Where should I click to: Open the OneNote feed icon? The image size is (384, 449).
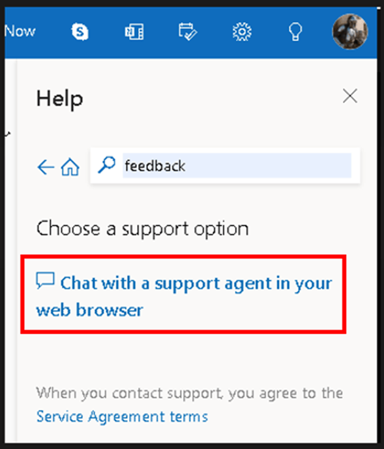pyautogui.click(x=134, y=32)
